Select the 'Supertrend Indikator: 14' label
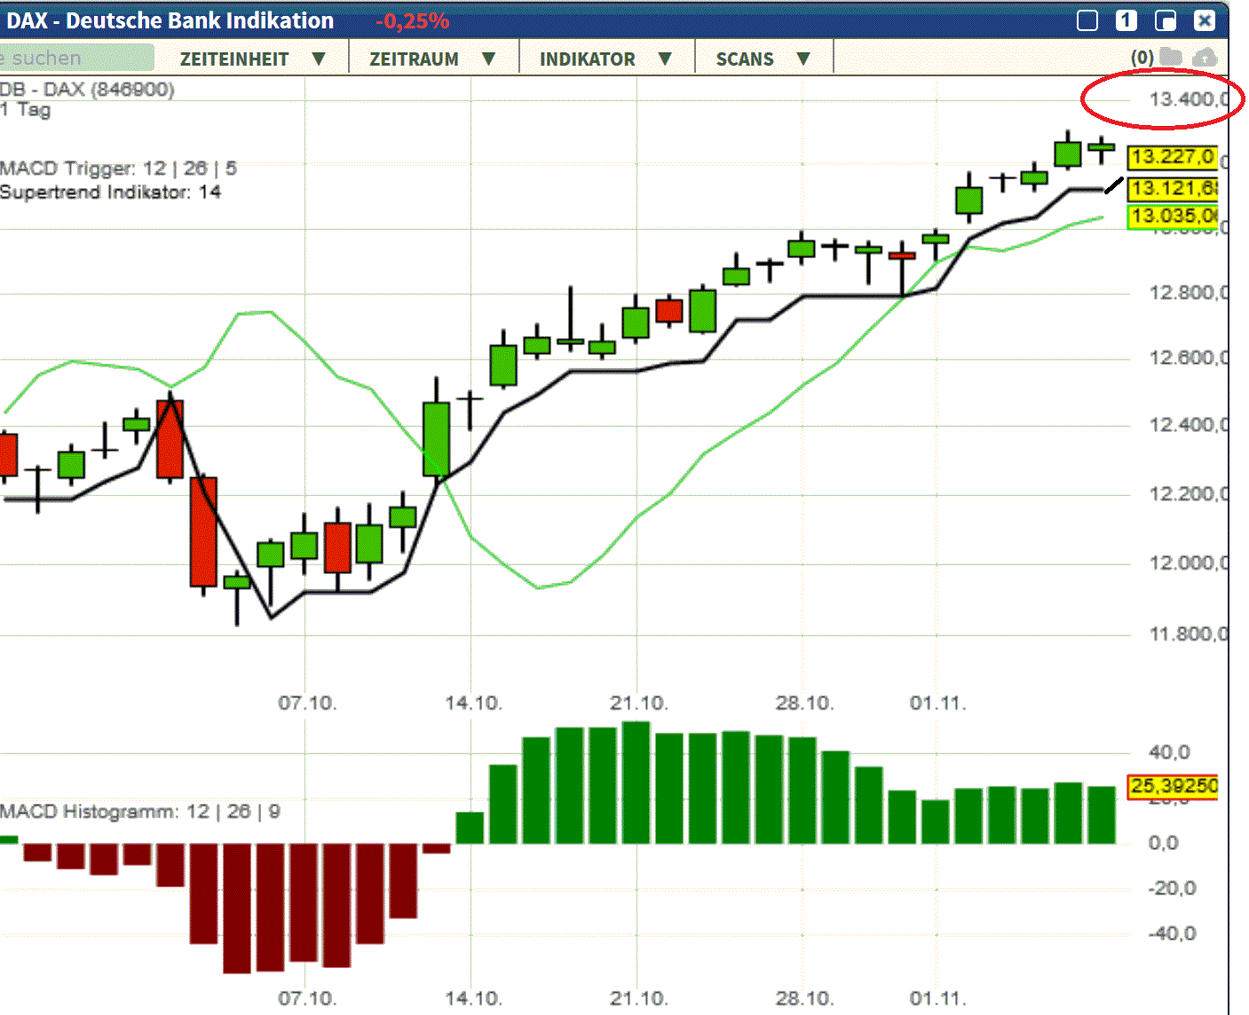Viewport: 1249px width, 1015px height. click(110, 192)
